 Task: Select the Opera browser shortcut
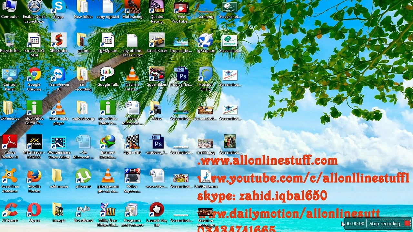[34, 213]
